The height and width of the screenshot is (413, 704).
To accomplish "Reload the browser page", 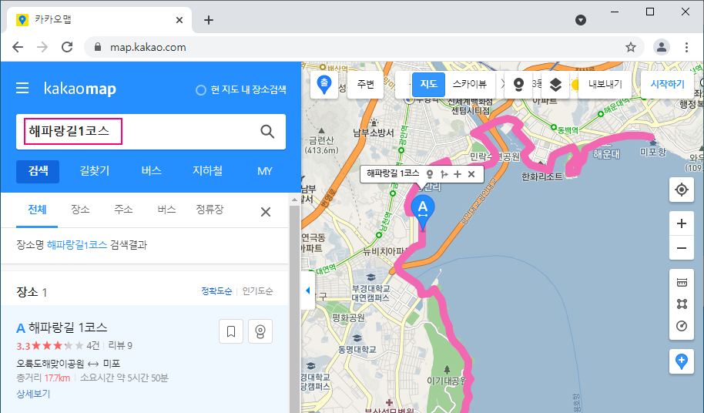I will tap(67, 47).
